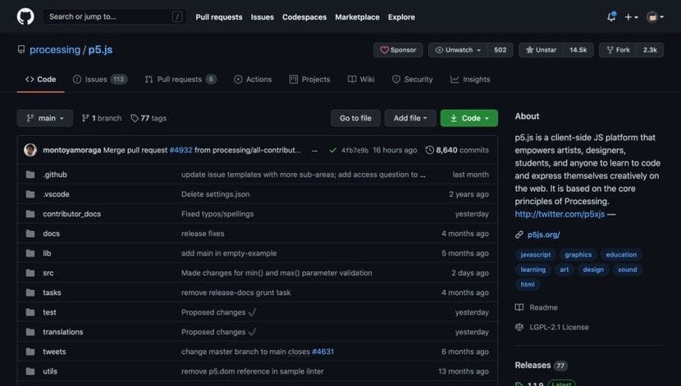681x386 pixels.
Task: Click montoyamoraga's avatar thumbnail
Action: tap(30, 150)
